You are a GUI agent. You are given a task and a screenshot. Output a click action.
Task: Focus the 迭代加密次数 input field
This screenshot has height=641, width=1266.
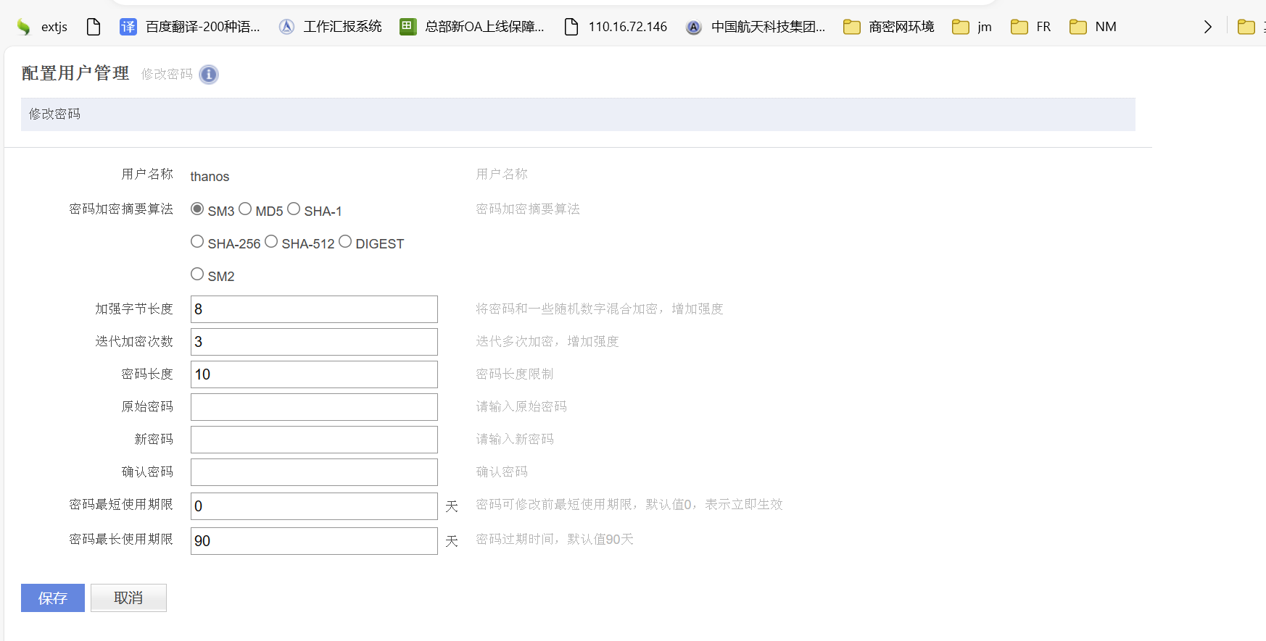(x=314, y=342)
